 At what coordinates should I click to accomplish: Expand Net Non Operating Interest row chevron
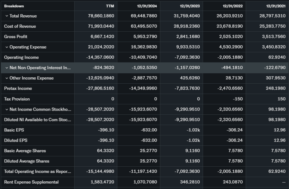click(6, 68)
